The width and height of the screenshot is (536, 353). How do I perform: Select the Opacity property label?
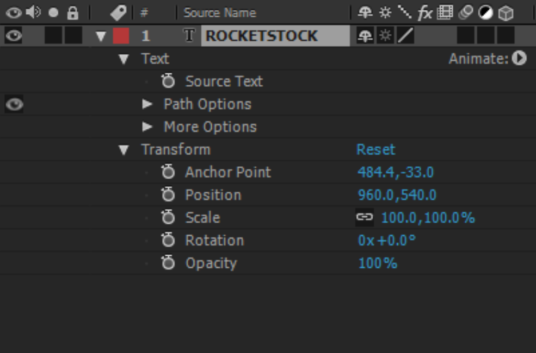click(x=211, y=263)
